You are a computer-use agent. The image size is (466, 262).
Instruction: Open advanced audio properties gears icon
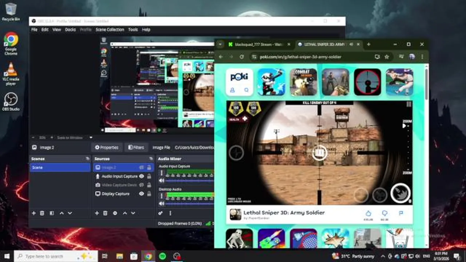(x=161, y=213)
